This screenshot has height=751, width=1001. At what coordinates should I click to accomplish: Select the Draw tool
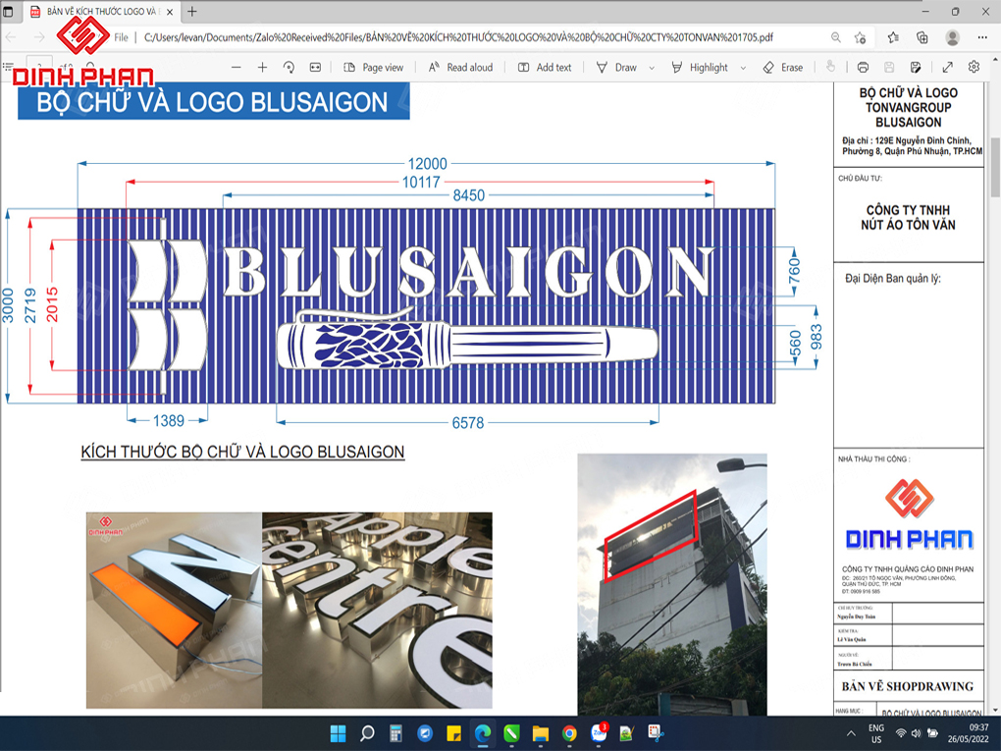pyautogui.click(x=616, y=67)
